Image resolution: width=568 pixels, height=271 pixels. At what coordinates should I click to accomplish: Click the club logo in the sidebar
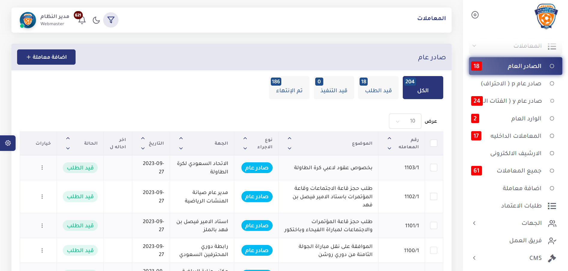pos(546,16)
